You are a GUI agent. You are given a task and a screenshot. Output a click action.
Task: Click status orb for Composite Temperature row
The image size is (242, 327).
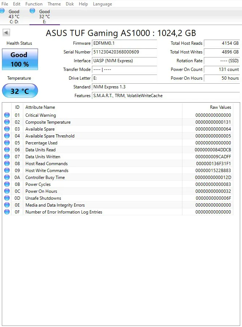7,122
